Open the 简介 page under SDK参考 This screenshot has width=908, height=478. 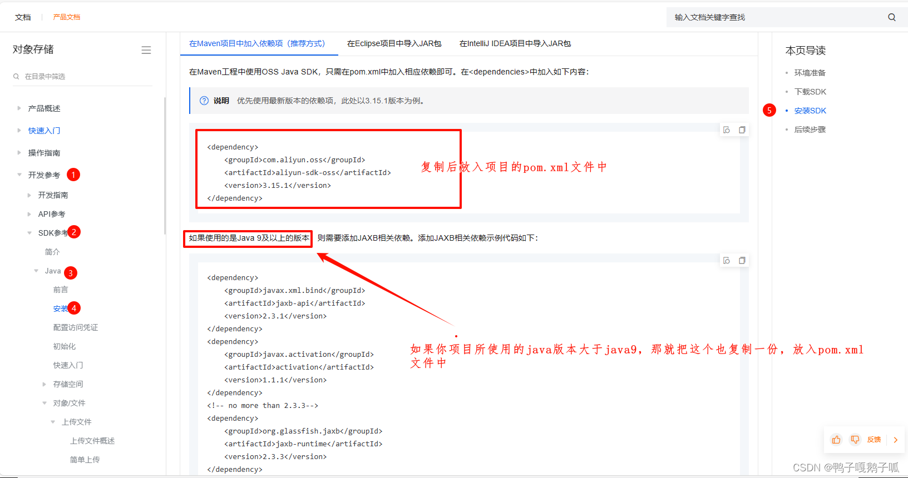click(x=52, y=252)
